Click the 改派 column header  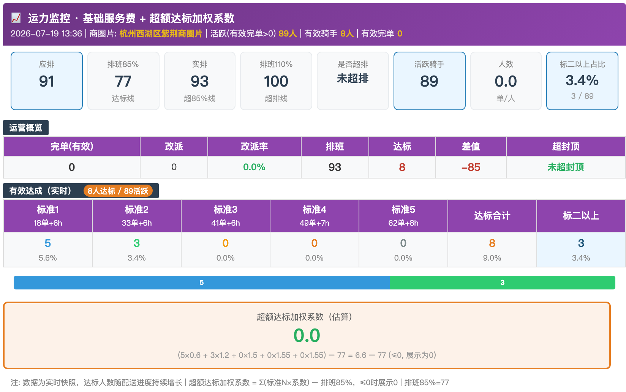[174, 146]
